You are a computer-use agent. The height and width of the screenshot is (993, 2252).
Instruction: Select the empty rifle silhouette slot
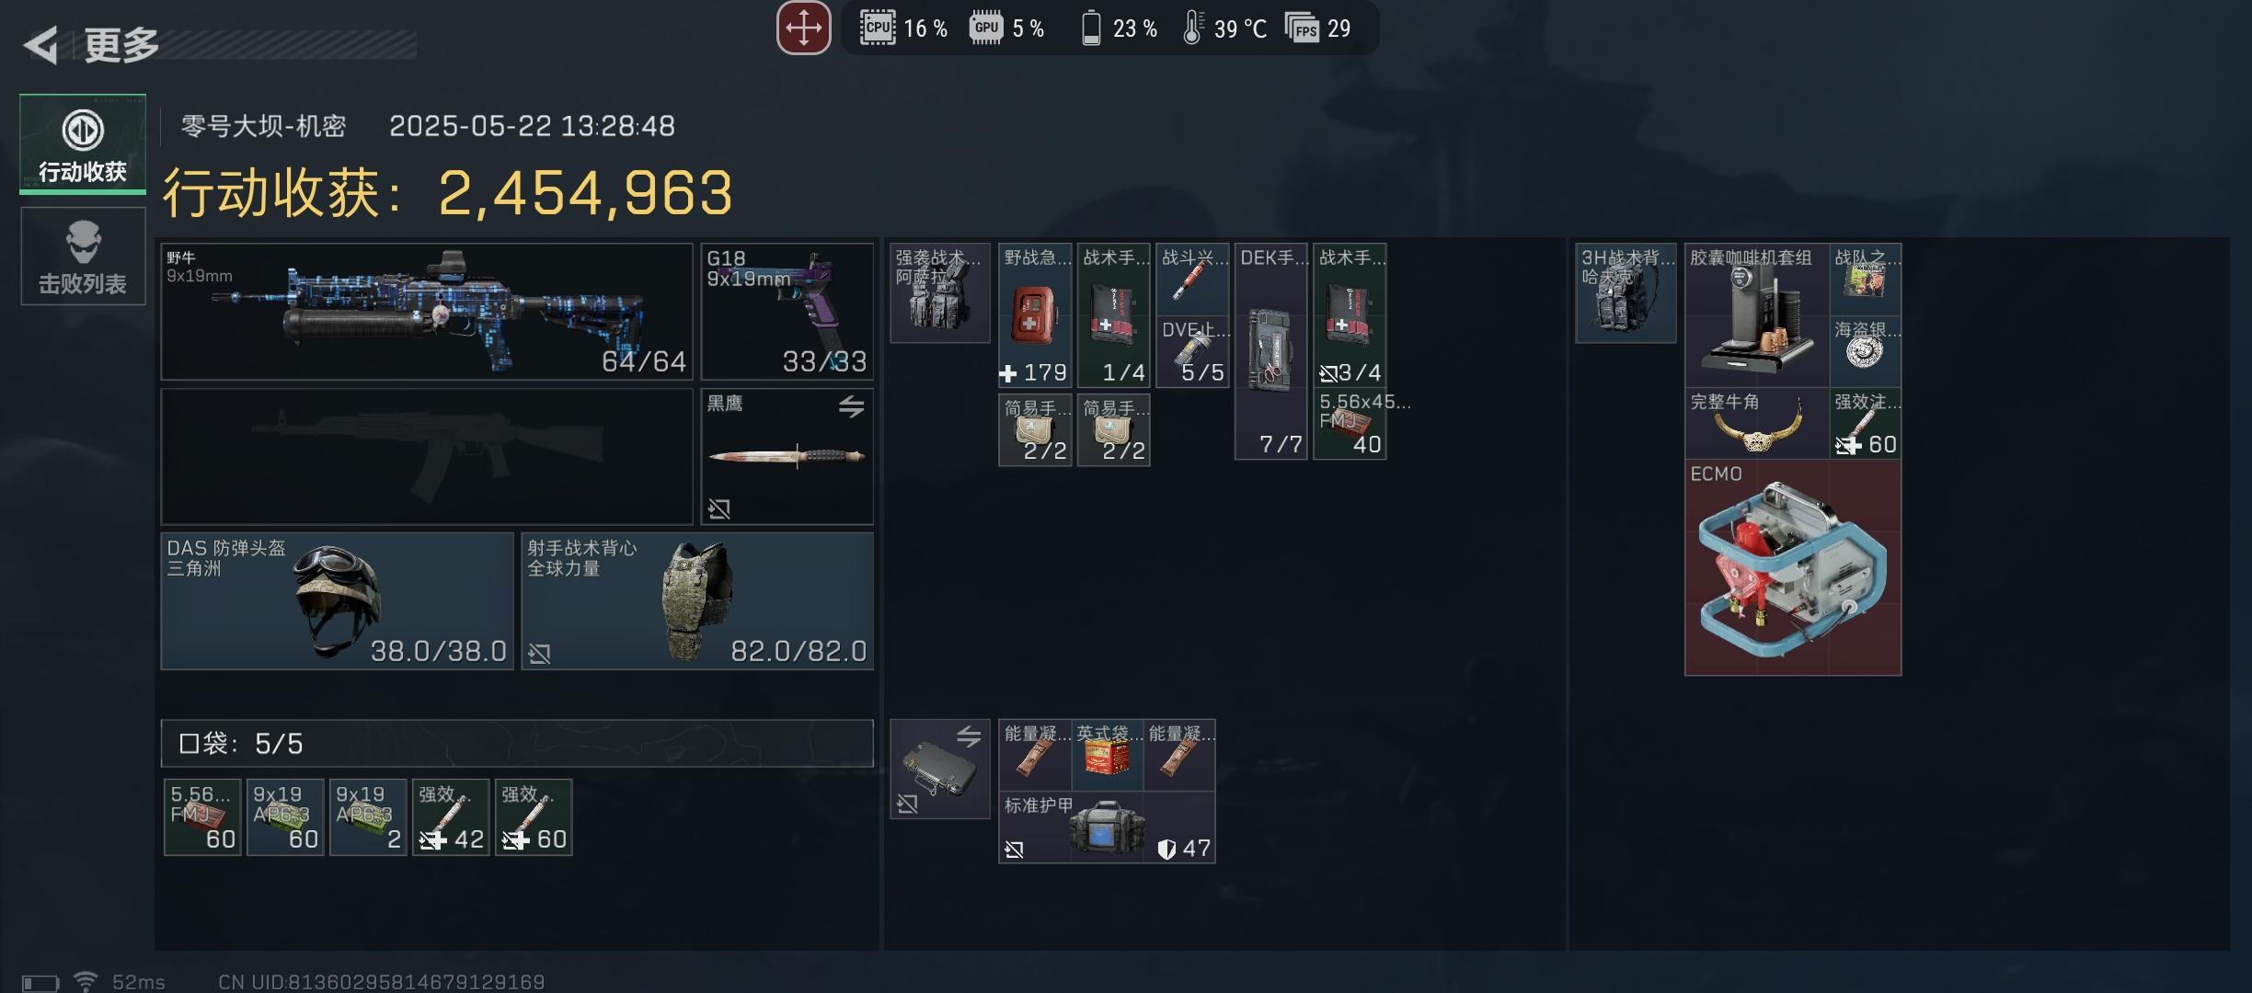427,457
